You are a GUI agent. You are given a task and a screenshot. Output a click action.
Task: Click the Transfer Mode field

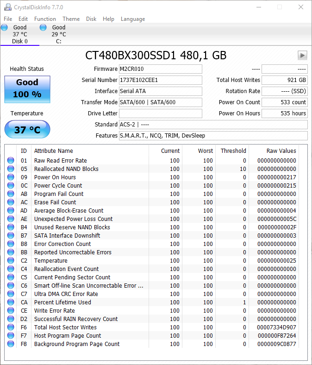[x=161, y=102]
